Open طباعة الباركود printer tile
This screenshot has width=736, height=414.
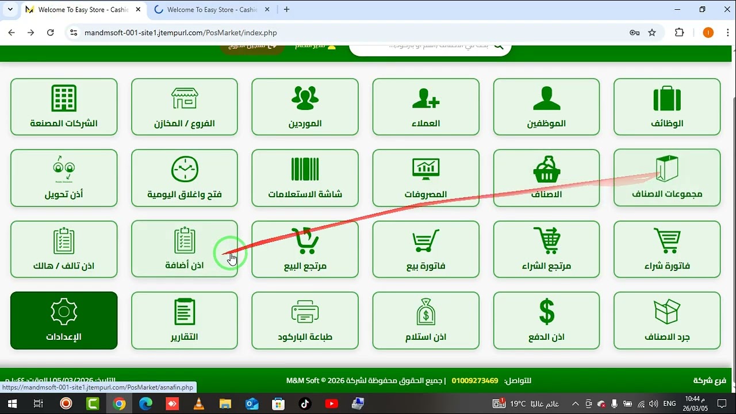click(305, 321)
